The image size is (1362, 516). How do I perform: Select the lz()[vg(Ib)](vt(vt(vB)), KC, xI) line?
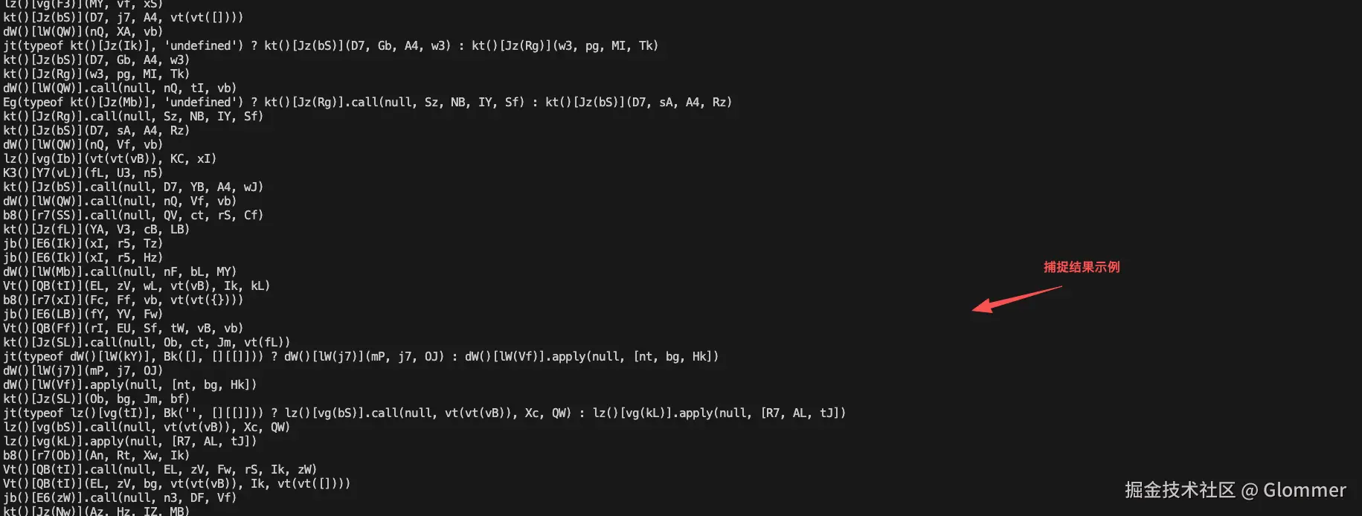(109, 158)
